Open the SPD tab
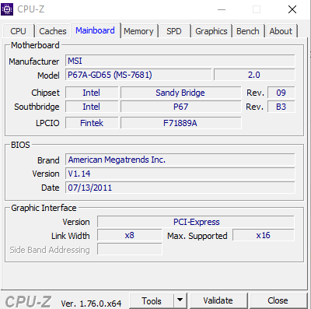The image size is (311, 309). click(x=174, y=31)
